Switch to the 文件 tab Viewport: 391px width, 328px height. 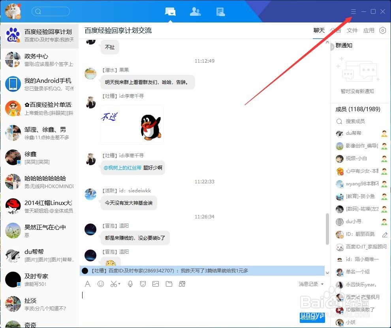tap(352, 30)
